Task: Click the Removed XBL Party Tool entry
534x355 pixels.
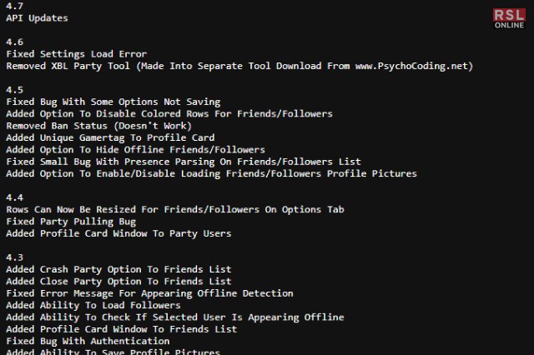Action: coord(239,66)
